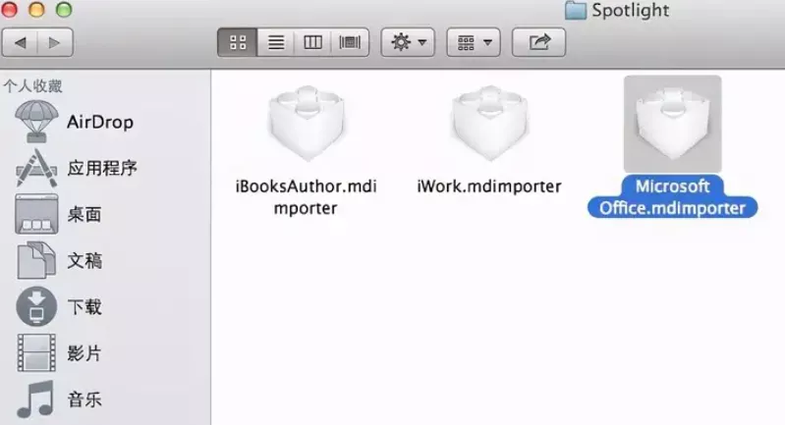This screenshot has width=785, height=425.
Task: Click the Documents icon beside 文稿
Action: (x=36, y=260)
